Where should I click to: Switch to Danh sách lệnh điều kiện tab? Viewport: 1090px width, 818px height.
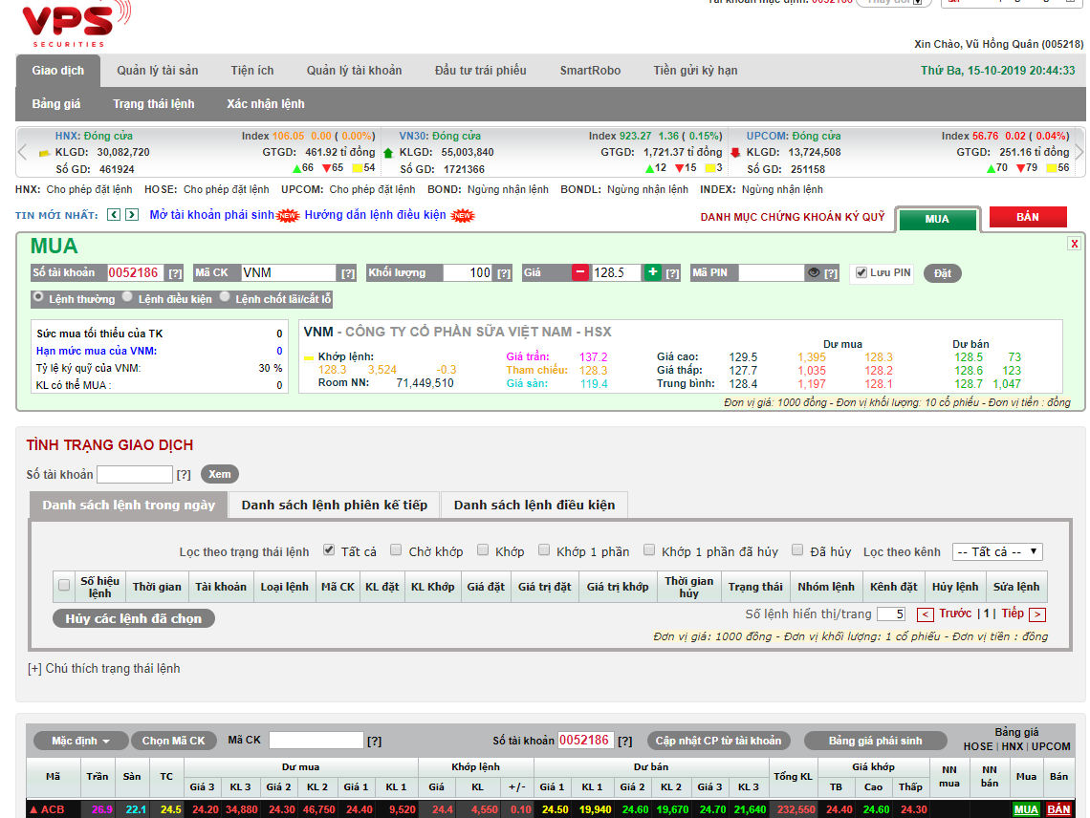tap(534, 505)
